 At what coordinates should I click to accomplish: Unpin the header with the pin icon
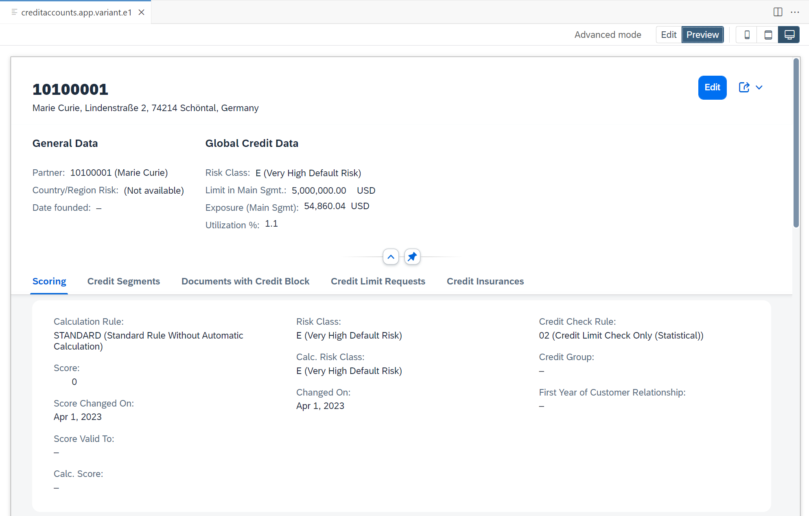412,257
